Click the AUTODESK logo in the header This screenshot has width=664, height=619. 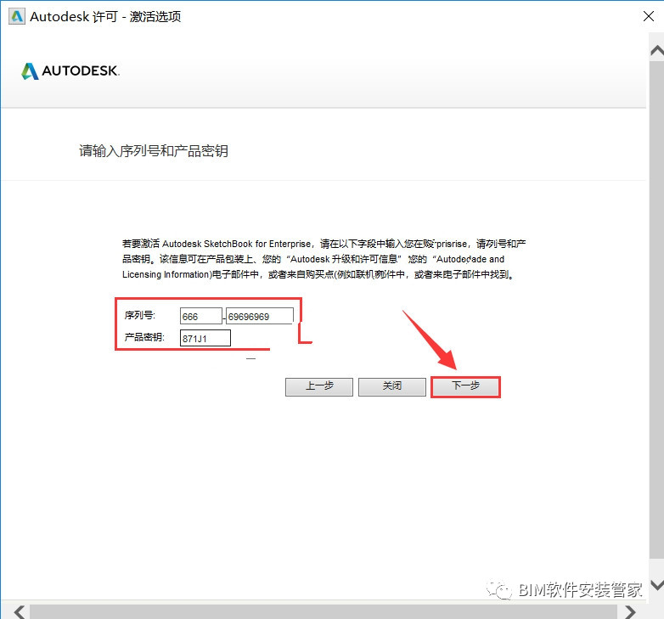70,70
